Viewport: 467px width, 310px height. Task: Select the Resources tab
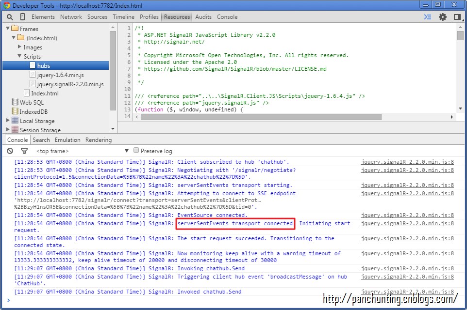177,17
